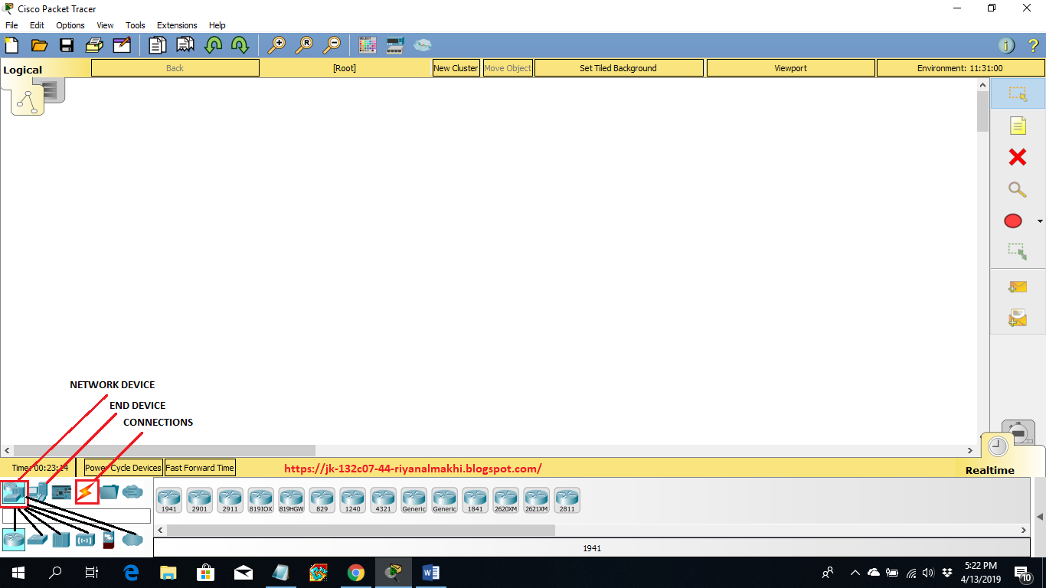This screenshot has width=1046, height=588.
Task: Click Set Tiled Background button
Action: click(x=619, y=68)
